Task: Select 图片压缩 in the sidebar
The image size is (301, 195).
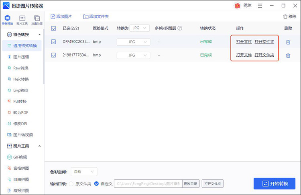Action: click(22, 57)
